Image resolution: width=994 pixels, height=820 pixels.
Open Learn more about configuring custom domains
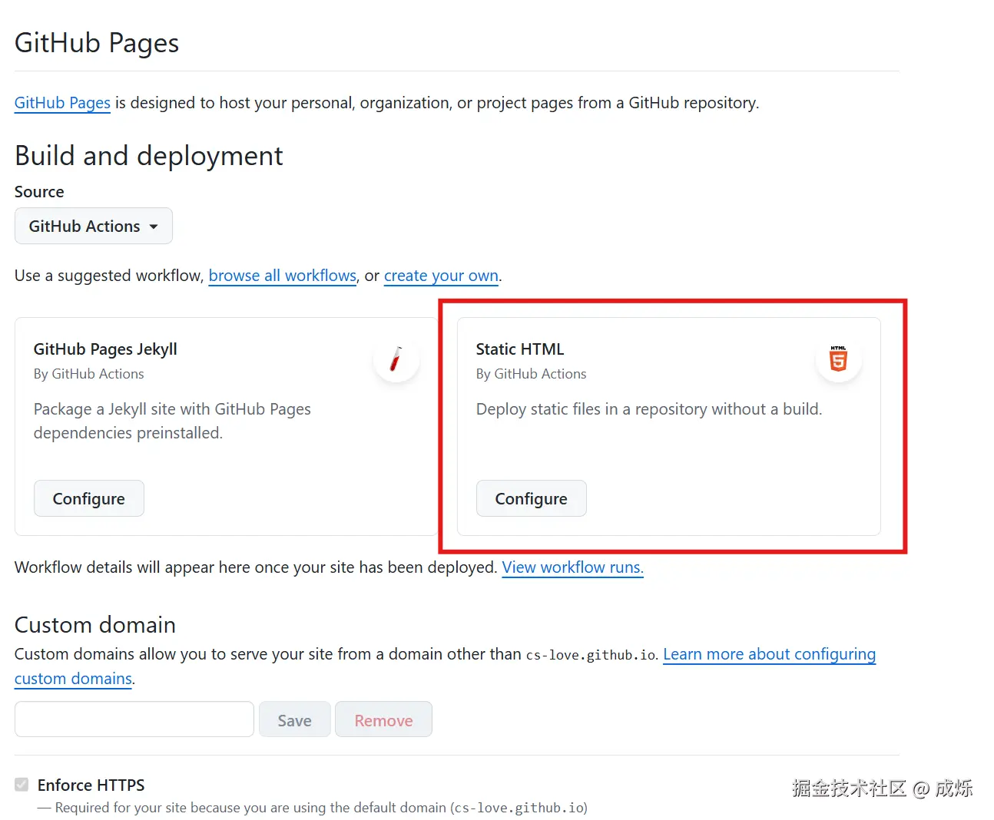[769, 654]
